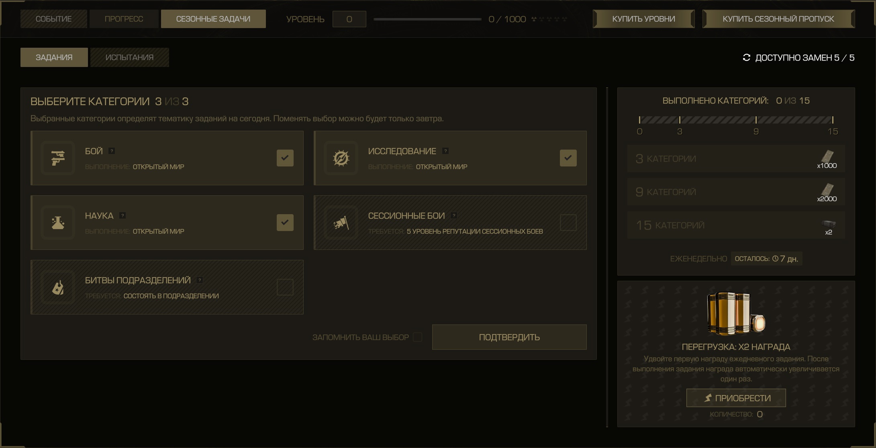Uncheck the Исследование category checkbox
Image resolution: width=876 pixels, height=448 pixels.
(568, 158)
